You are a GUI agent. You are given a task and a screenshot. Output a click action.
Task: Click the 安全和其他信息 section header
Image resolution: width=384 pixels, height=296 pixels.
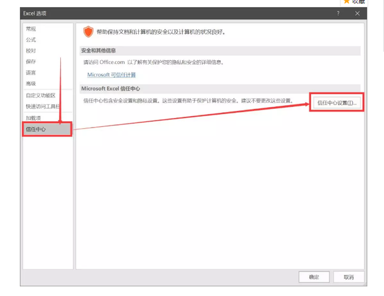coord(220,51)
